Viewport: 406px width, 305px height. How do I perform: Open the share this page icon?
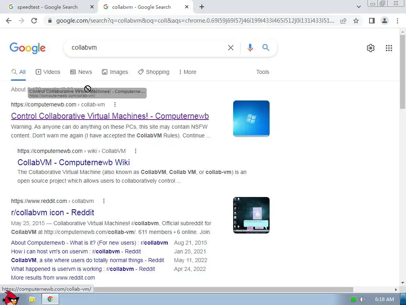click(343, 21)
